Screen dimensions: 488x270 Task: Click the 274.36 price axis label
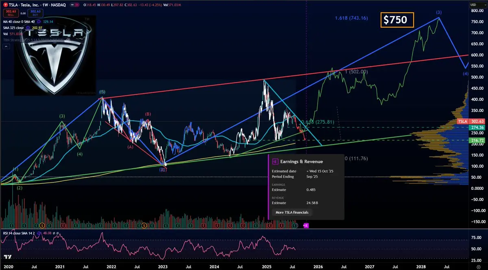[x=477, y=127]
